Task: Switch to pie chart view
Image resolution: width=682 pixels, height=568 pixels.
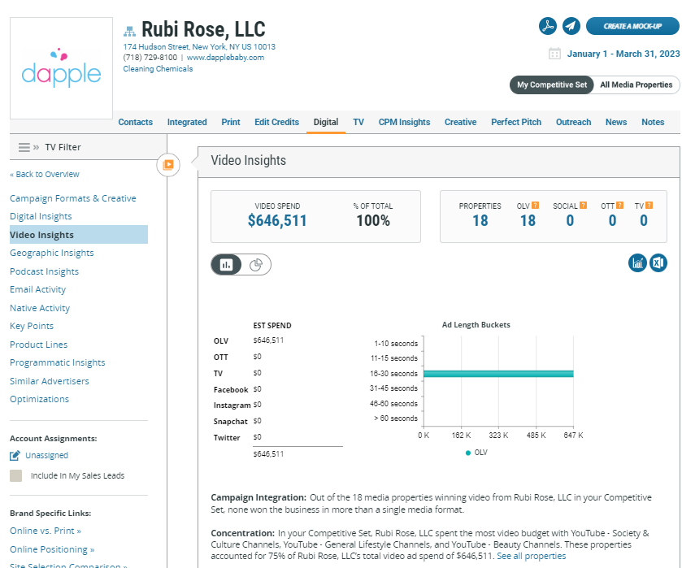Action: (x=256, y=264)
